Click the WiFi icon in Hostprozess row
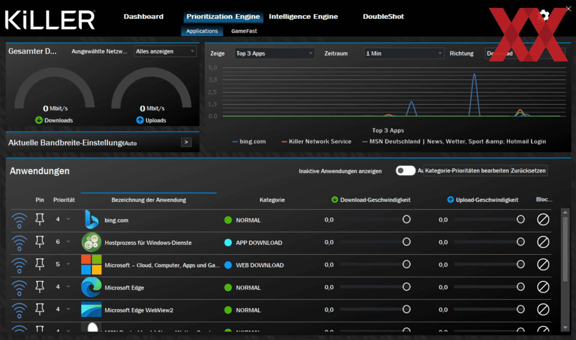This screenshot has height=340, width=576. click(19, 243)
